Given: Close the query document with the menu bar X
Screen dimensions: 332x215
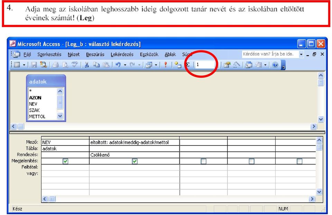Looking at the screenshot, I should click(322, 54).
